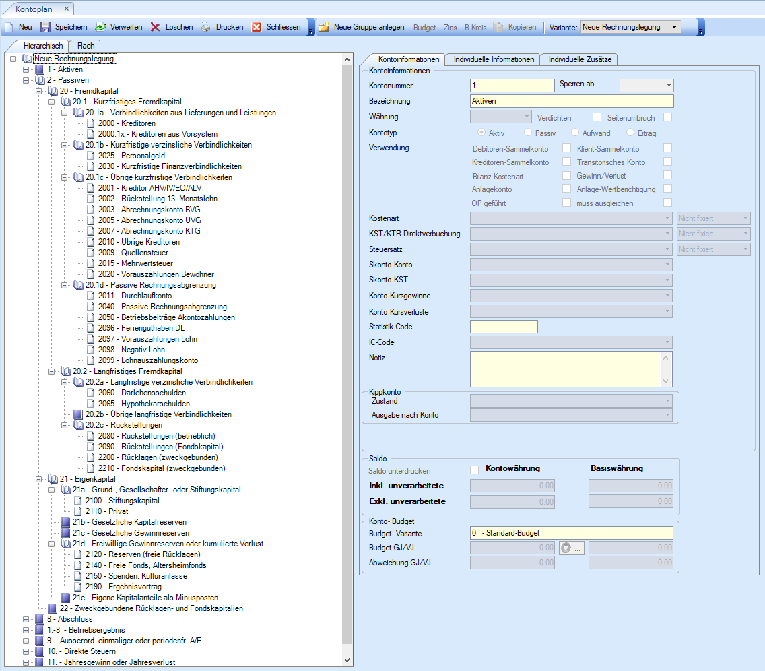Screen dimensions: 765x671
Task: Click the icon of 21b - Gesetzliche Kapitalreserven
Action: coord(65,522)
